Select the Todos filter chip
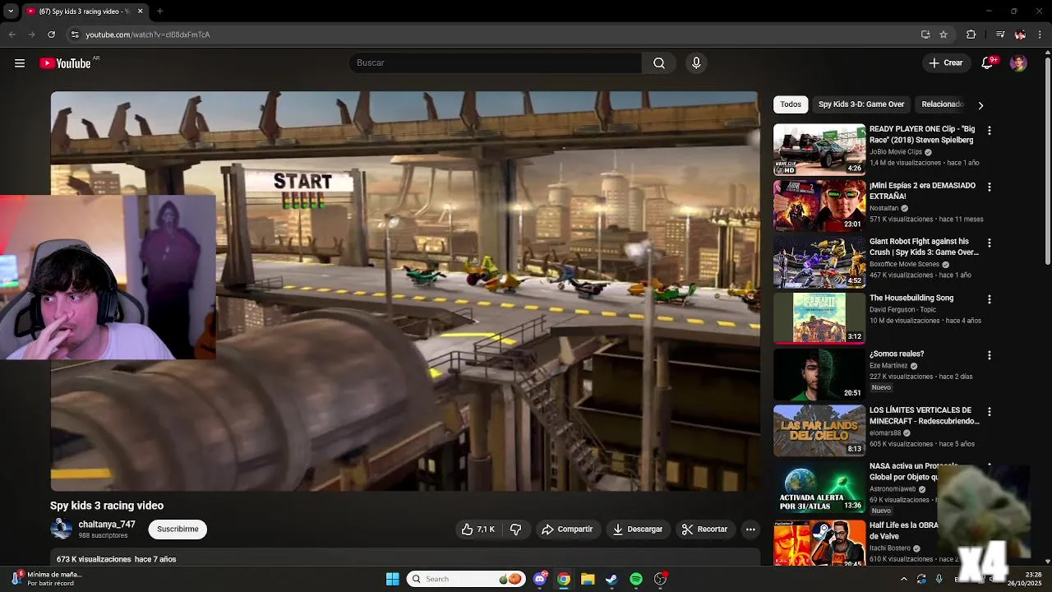Image resolution: width=1052 pixels, height=592 pixels. tap(791, 104)
